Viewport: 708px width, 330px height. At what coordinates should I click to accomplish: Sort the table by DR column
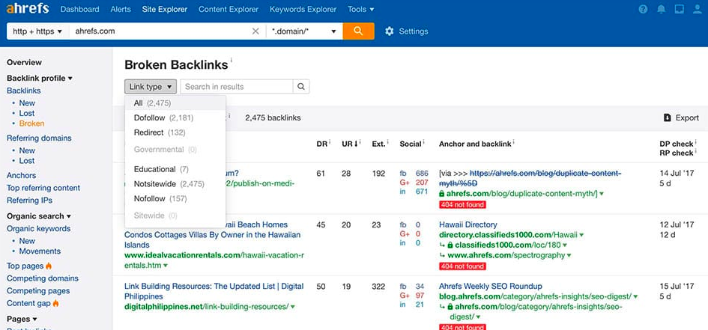[x=321, y=144]
